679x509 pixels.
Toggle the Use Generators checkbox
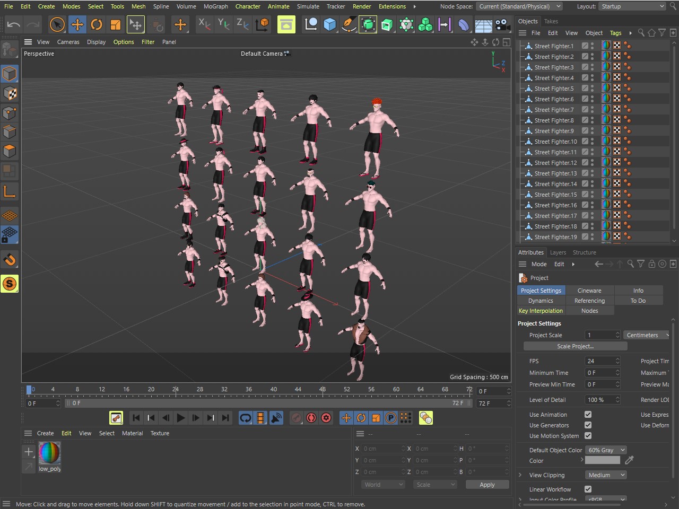(588, 425)
